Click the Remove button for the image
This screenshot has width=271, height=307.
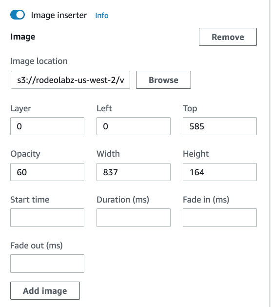(x=228, y=37)
